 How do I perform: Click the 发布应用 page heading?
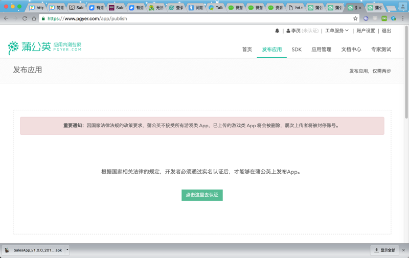coord(28,70)
